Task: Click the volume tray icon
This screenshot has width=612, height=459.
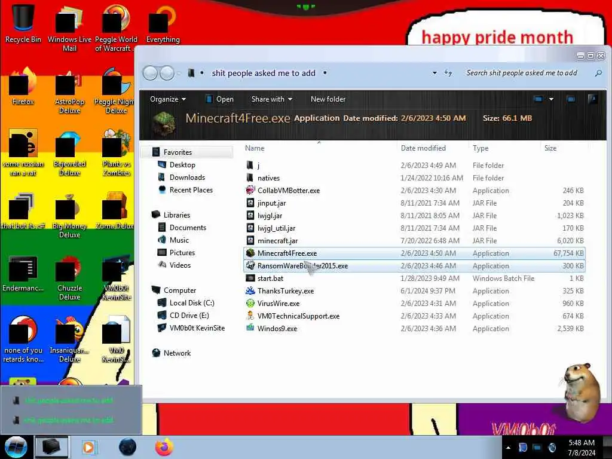Action: tap(552, 448)
